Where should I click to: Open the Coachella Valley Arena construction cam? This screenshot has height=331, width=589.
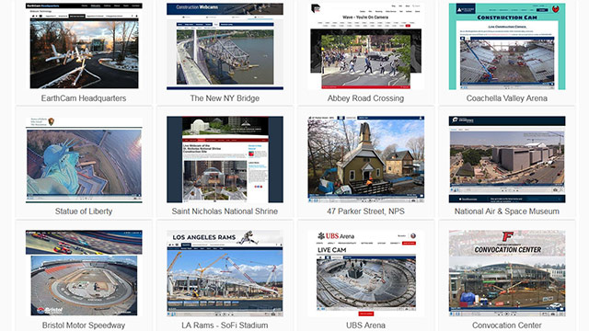click(507, 46)
